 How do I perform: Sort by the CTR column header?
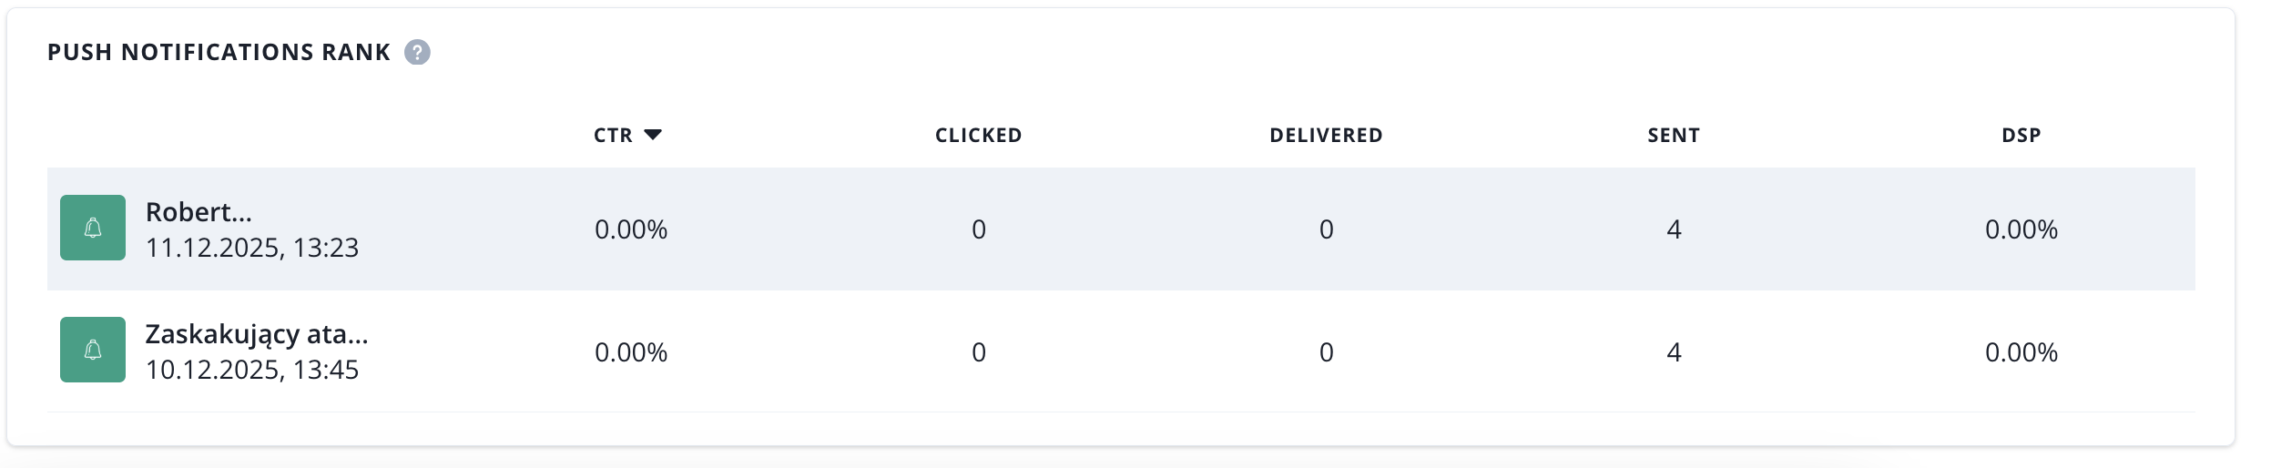[613, 136]
